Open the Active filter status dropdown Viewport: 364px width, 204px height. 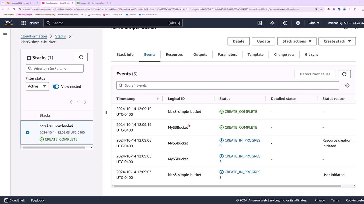37,86
